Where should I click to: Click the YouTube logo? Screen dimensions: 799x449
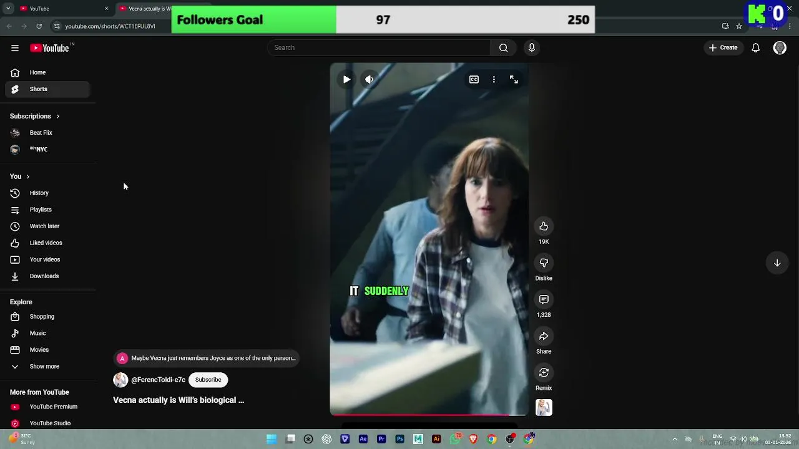tap(49, 48)
